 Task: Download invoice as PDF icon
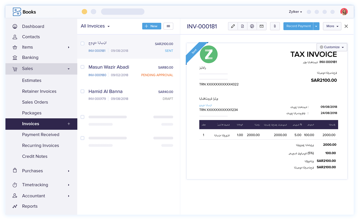242,26
